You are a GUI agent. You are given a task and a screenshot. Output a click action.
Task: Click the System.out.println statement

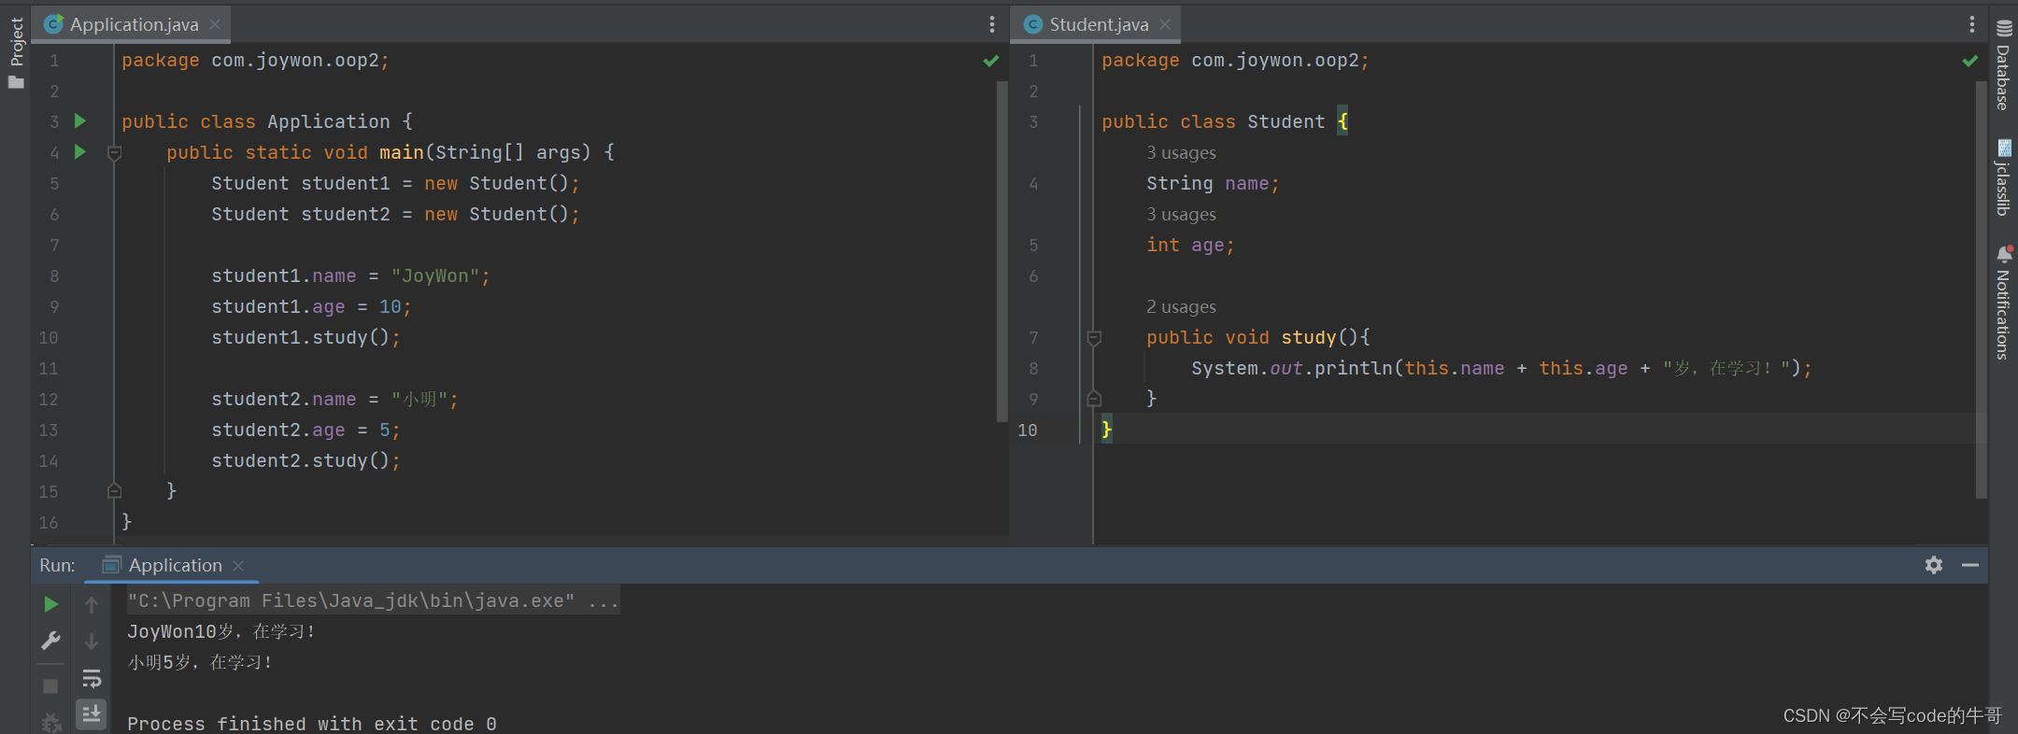[1501, 368]
